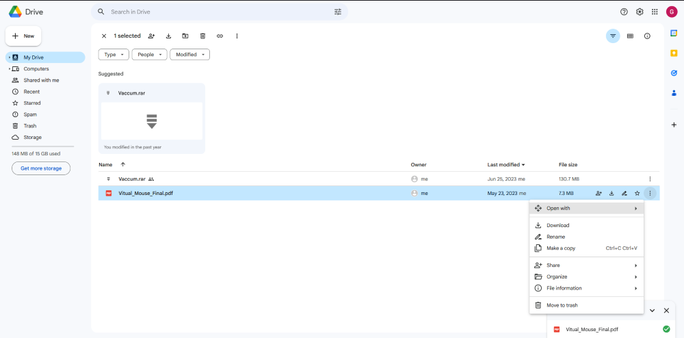Open the Google account avatar
The height and width of the screenshot is (338, 684).
point(672,12)
